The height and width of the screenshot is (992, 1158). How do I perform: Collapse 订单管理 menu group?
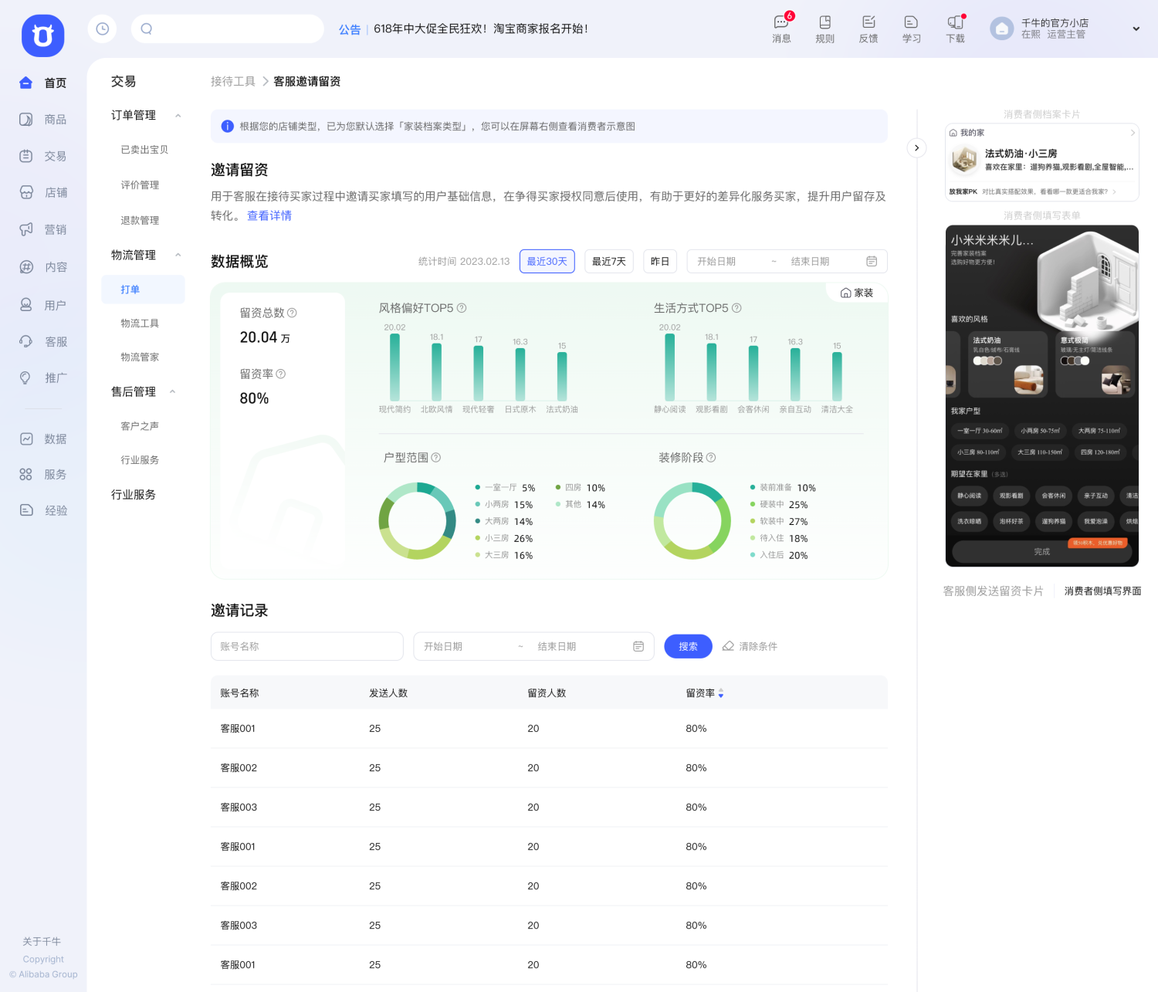[178, 116]
